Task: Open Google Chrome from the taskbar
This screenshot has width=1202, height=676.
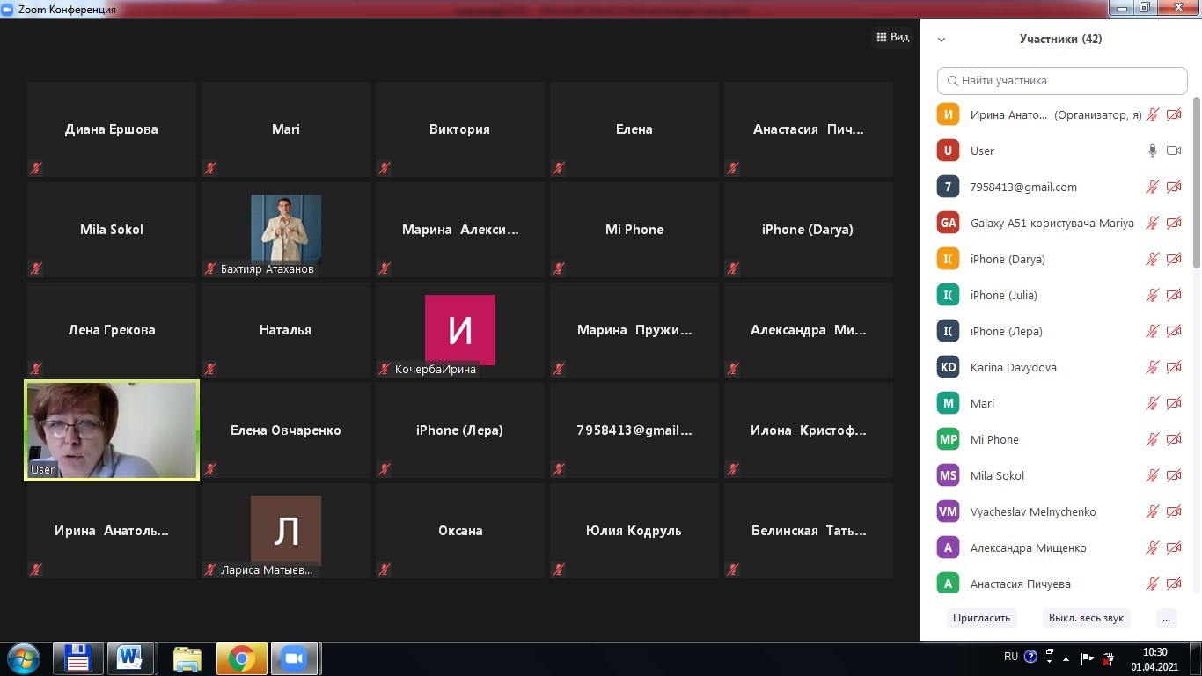Action: (241, 658)
